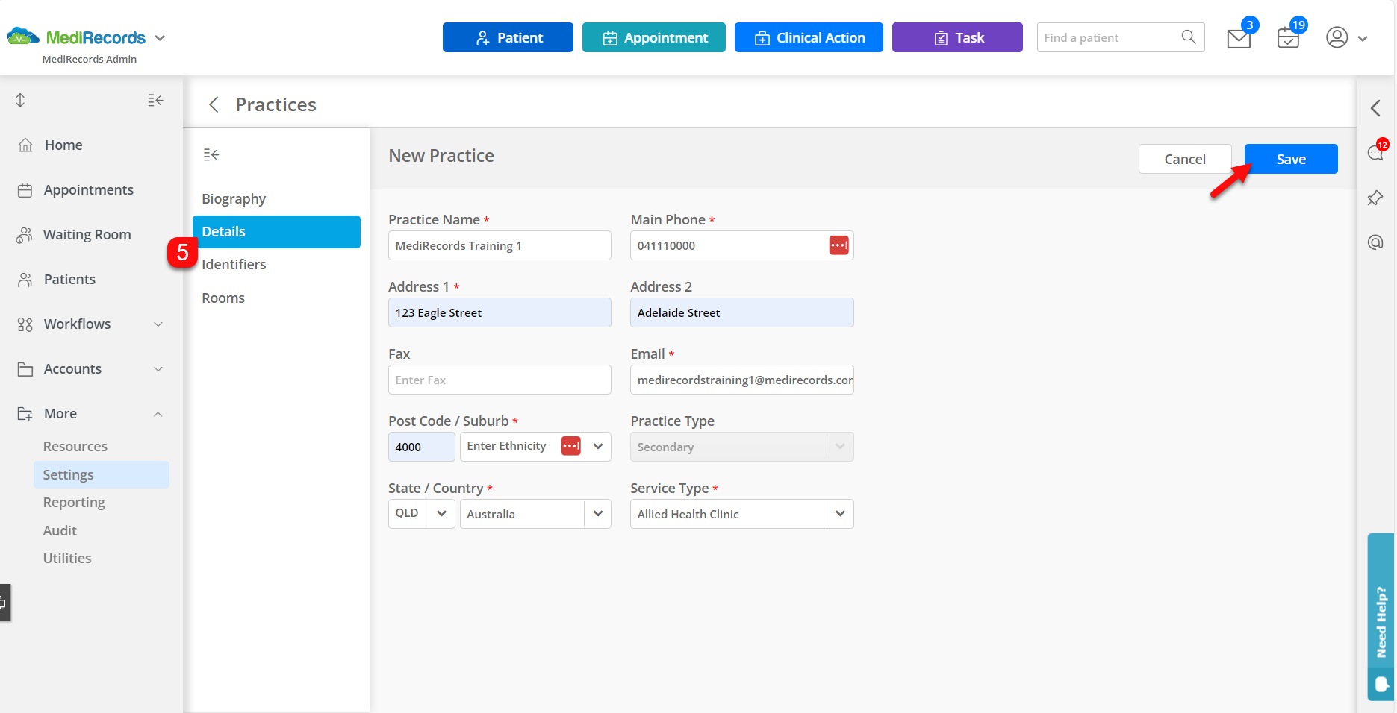The width and height of the screenshot is (1397, 713).
Task: Click the Enter Fax field
Action: (x=500, y=380)
